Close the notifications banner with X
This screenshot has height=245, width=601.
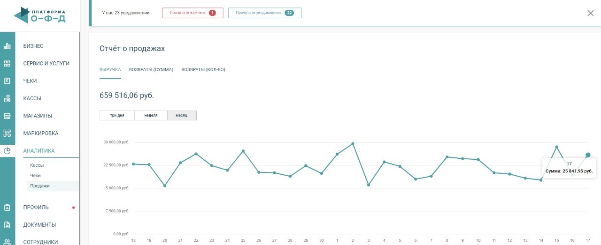(x=590, y=13)
